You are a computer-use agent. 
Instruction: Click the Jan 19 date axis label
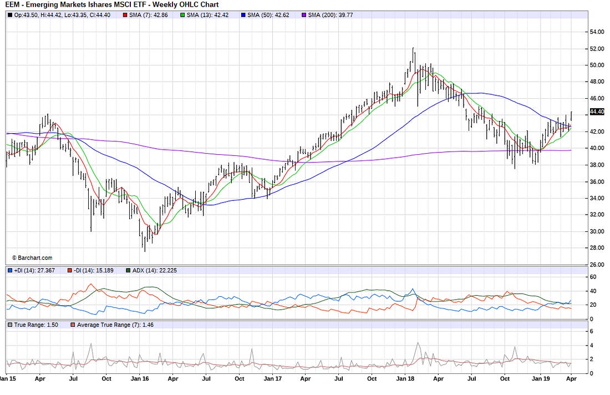point(541,379)
